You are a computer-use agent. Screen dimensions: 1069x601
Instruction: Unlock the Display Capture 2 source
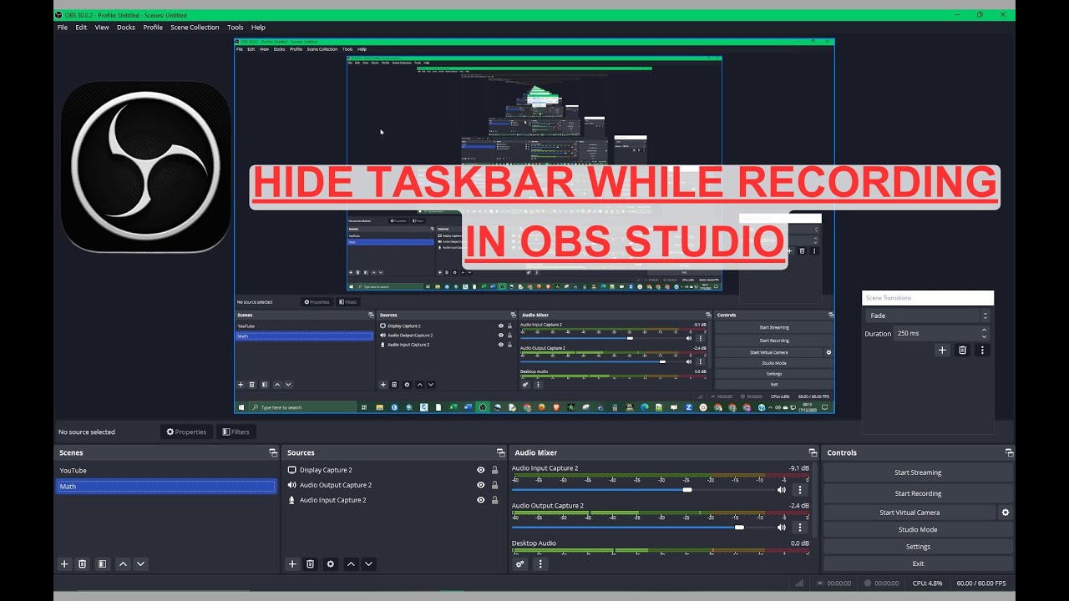pyautogui.click(x=494, y=470)
